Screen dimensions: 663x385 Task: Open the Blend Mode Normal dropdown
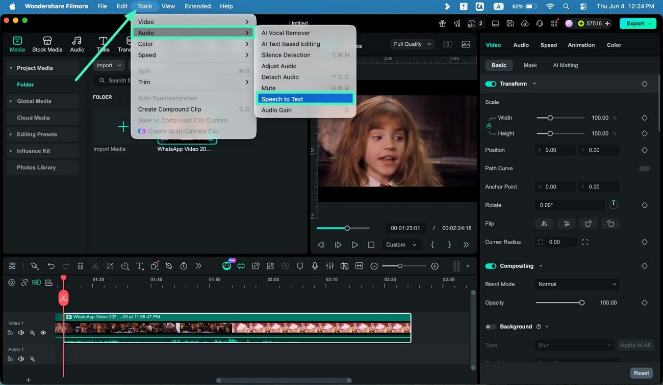click(x=577, y=284)
